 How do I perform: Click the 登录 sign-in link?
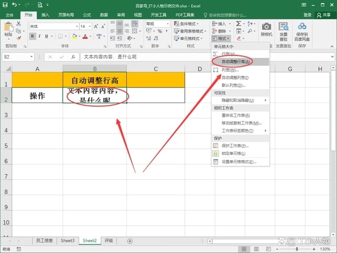[x=308, y=15]
